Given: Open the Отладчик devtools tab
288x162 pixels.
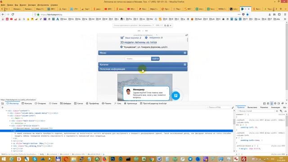Looking at the screenshot, I should click(40, 103).
